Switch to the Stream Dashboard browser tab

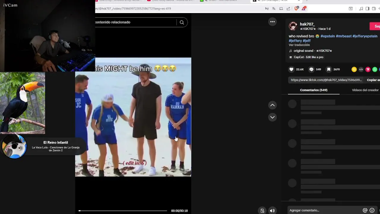point(223,1)
